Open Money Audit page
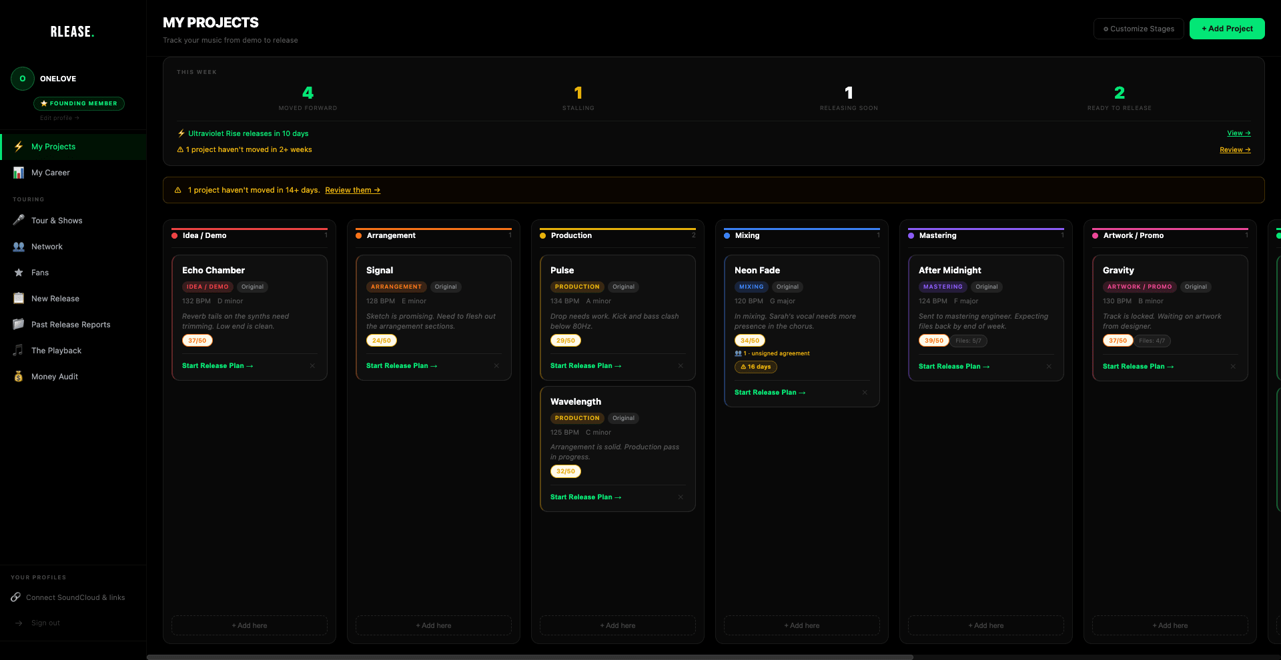Image resolution: width=1281 pixels, height=660 pixels. tap(73, 377)
